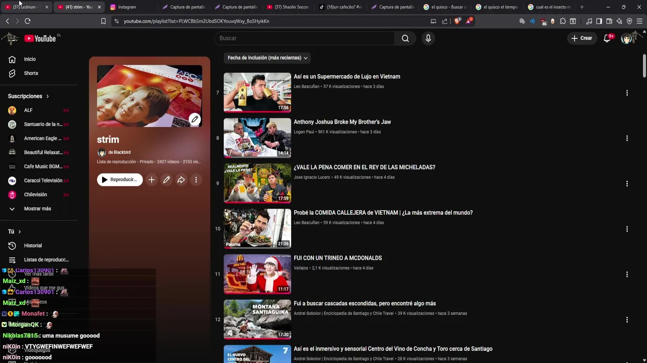Open the Brave wallet icon
Viewport: 647px width, 363px height.
[x=609, y=21]
